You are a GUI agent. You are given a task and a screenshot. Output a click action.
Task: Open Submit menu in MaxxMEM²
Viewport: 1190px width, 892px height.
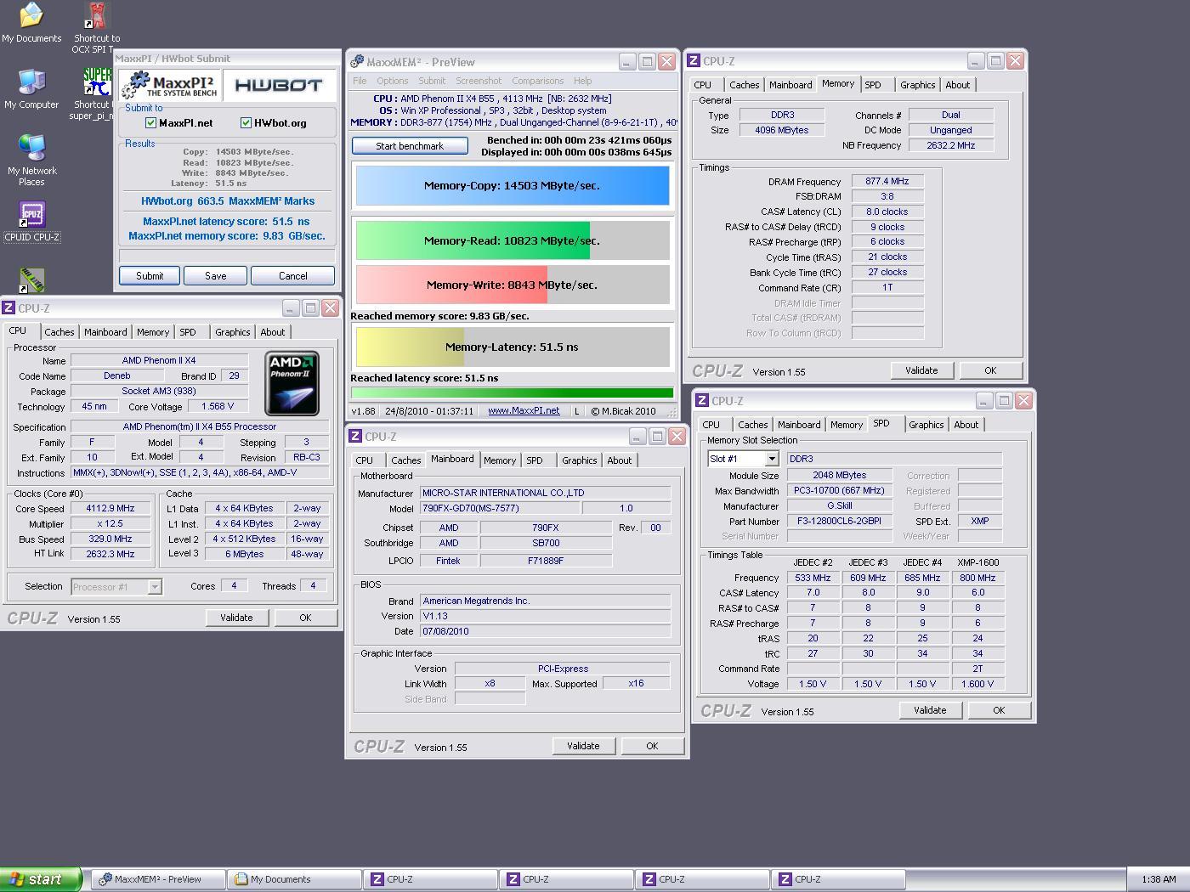click(432, 81)
